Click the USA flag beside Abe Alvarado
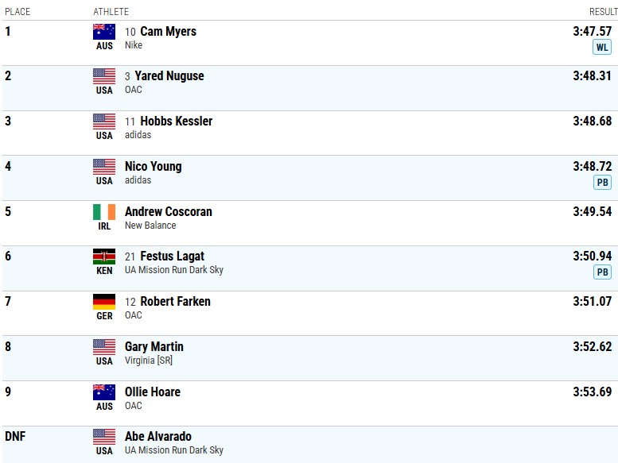 tap(104, 437)
